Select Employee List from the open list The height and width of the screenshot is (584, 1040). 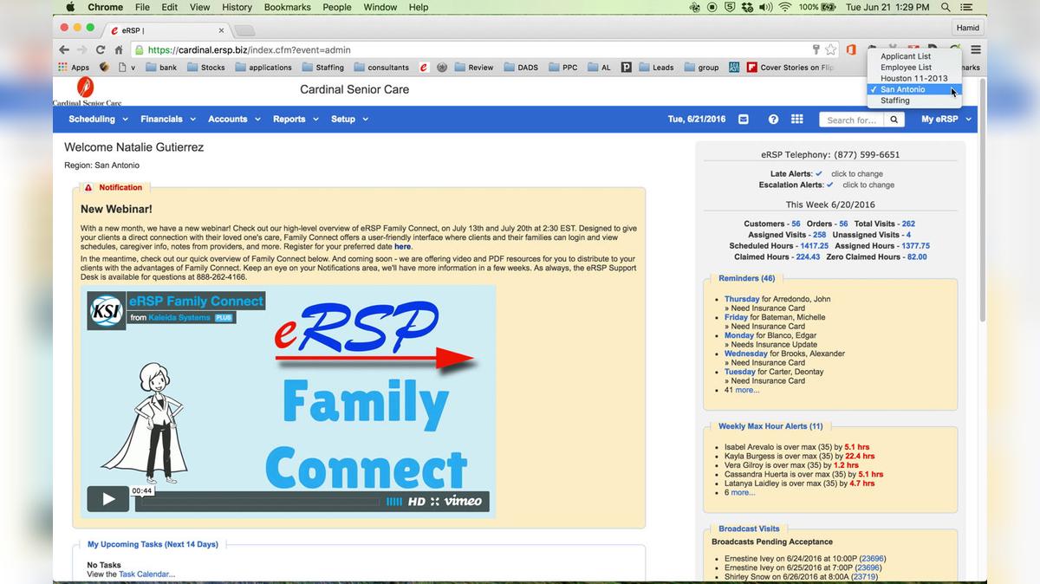(907, 67)
